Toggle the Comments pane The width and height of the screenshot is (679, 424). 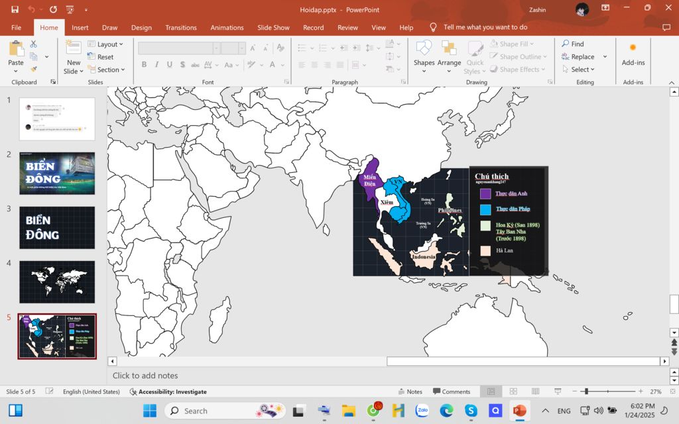pos(451,392)
